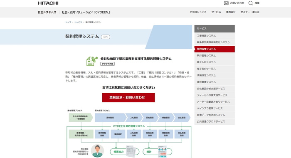Open セミナー・展示会 navigation item
291x158 pixels.
pos(250,12)
